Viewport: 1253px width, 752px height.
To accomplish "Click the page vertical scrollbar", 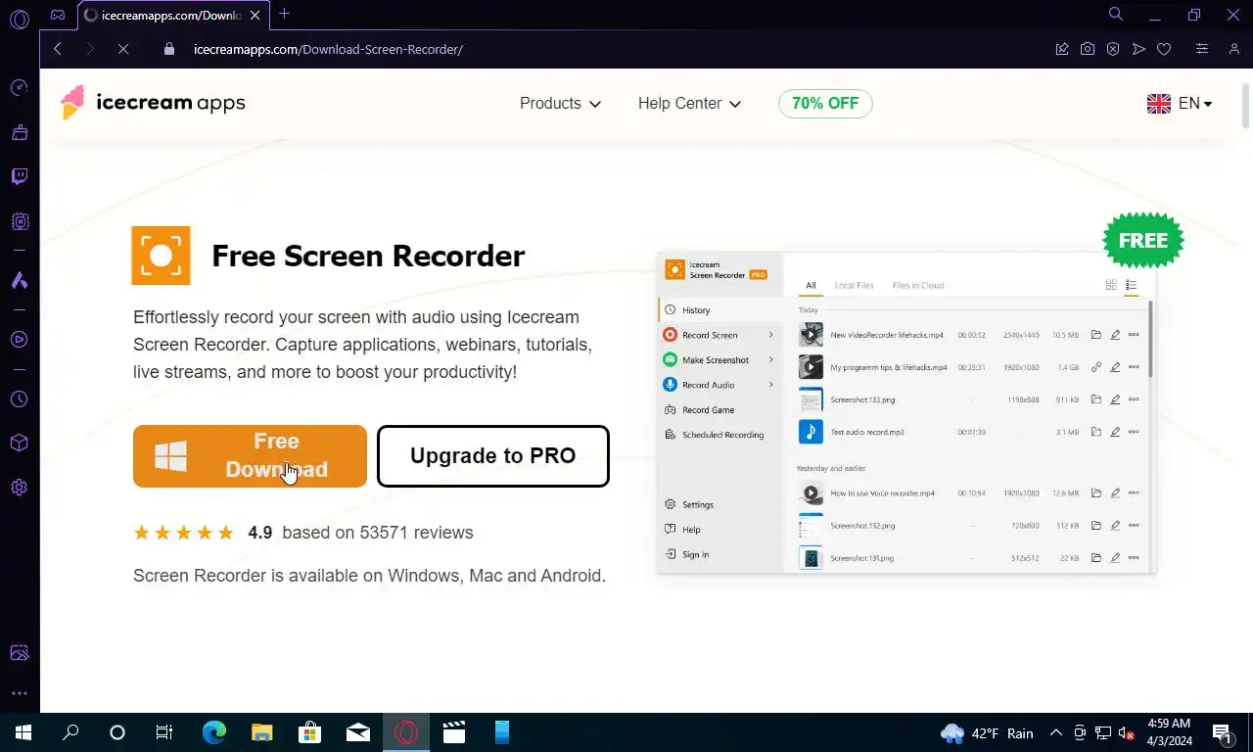I will [x=1245, y=105].
